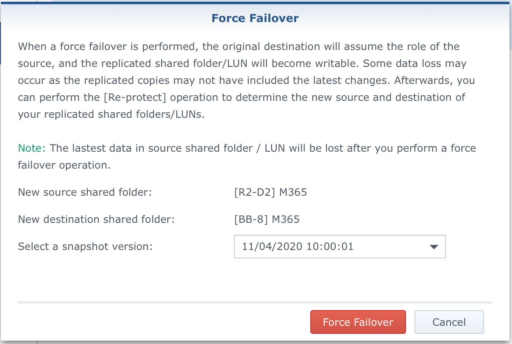
Task: Click the red Force Failover button
Action: [x=358, y=322]
